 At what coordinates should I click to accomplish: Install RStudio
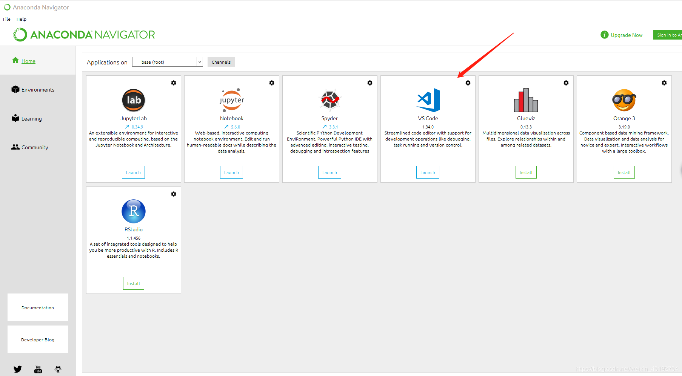(134, 283)
